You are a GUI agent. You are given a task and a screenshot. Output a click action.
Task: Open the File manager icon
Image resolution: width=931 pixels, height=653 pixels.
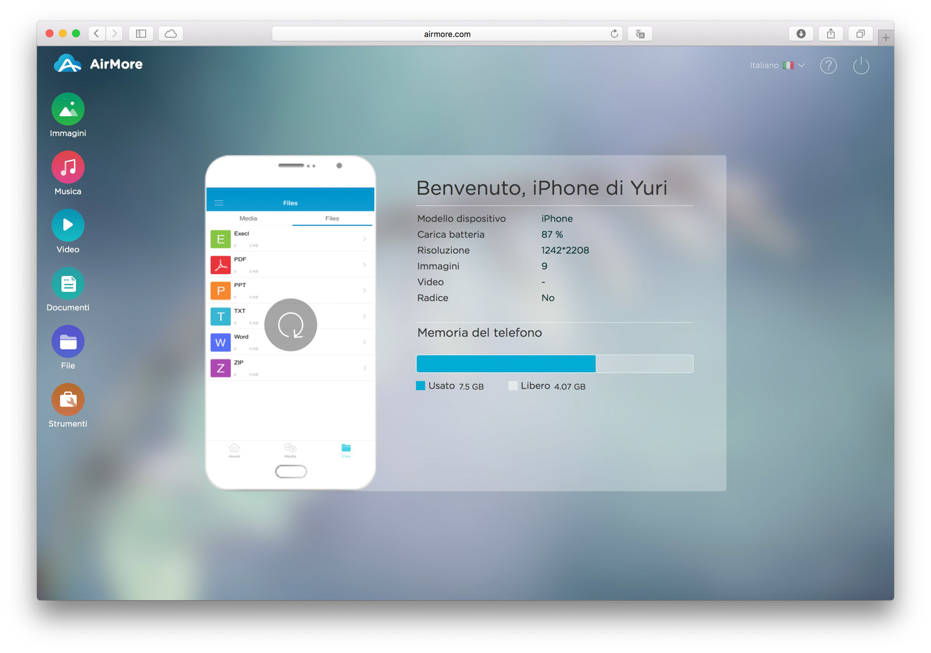[68, 342]
